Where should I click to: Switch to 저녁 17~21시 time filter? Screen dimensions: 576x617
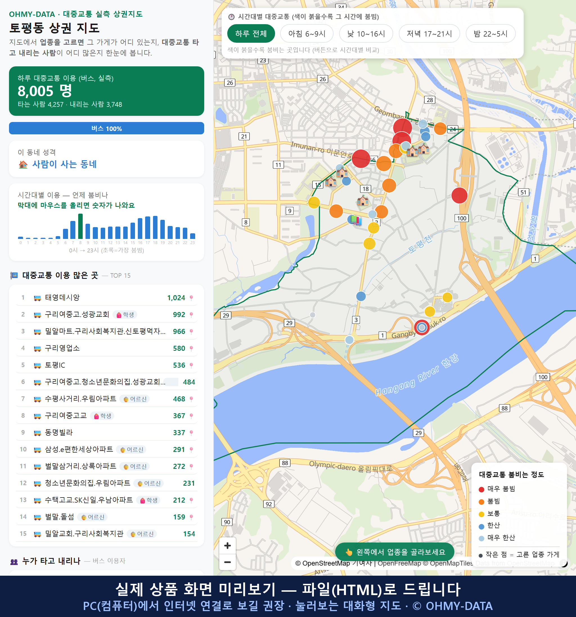pyautogui.click(x=429, y=33)
